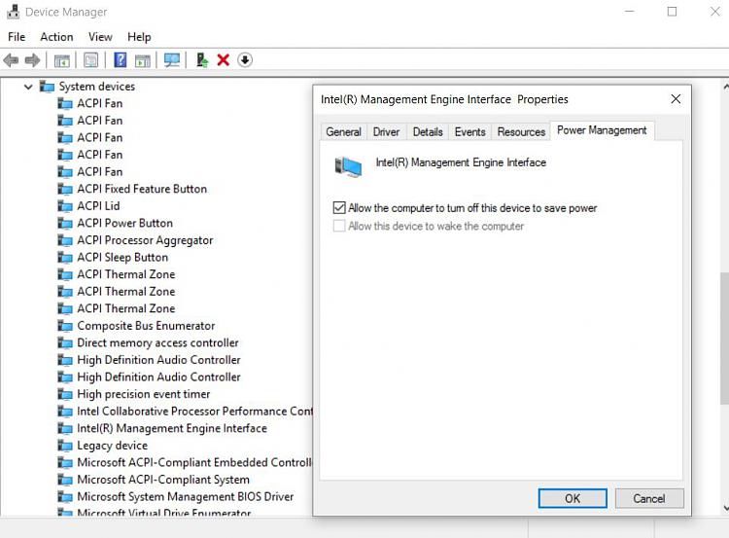Screen dimensions: 729x538
Task: Switch to the Details tab
Action: [x=428, y=131]
